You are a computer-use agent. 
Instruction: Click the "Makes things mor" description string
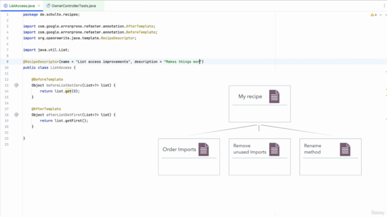pyautogui.click(x=182, y=61)
